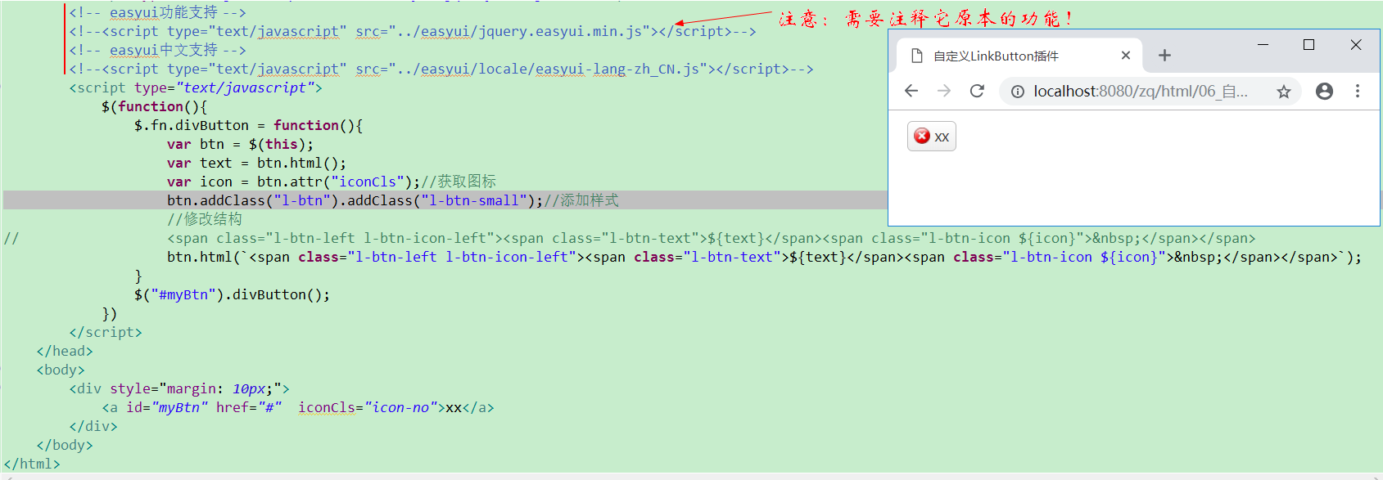This screenshot has width=1383, height=480.
Task: Minimize the browser window
Action: tap(1263, 44)
